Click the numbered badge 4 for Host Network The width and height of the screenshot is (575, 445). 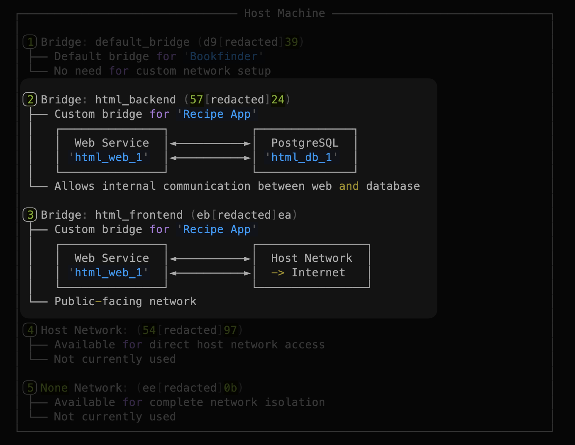pyautogui.click(x=30, y=330)
